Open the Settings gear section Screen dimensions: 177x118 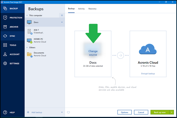12,64
